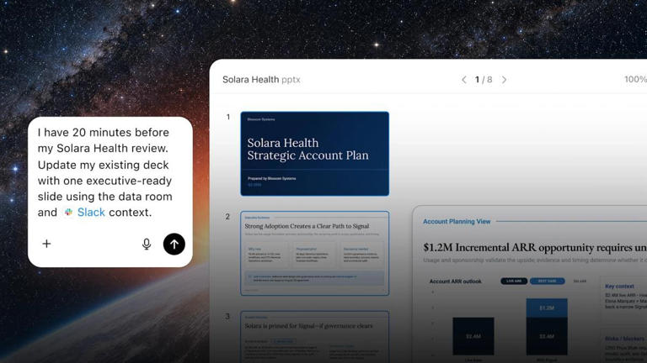The image size is (647, 363).
Task: Click the plus attach icon in prompt box
Action: click(x=46, y=244)
